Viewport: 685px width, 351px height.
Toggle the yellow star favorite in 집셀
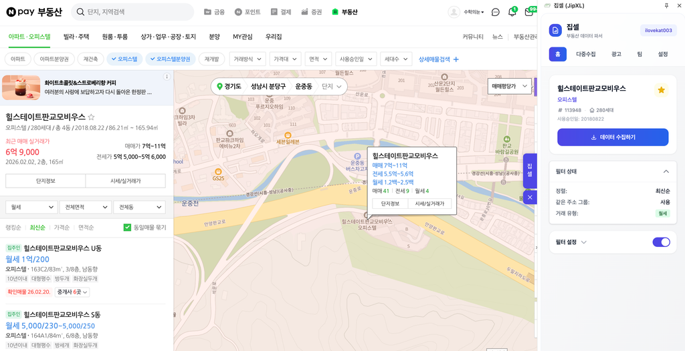click(661, 90)
